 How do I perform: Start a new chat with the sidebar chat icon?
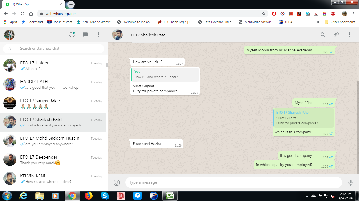coord(85,35)
